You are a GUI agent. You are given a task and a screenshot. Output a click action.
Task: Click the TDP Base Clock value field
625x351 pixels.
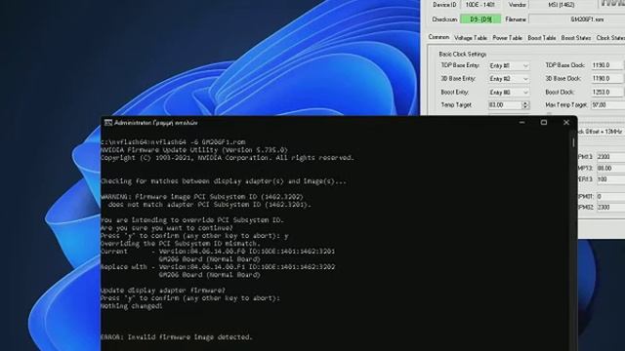click(606, 65)
